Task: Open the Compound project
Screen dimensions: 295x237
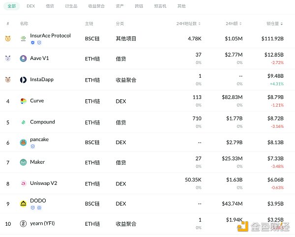Action: [x=42, y=122]
